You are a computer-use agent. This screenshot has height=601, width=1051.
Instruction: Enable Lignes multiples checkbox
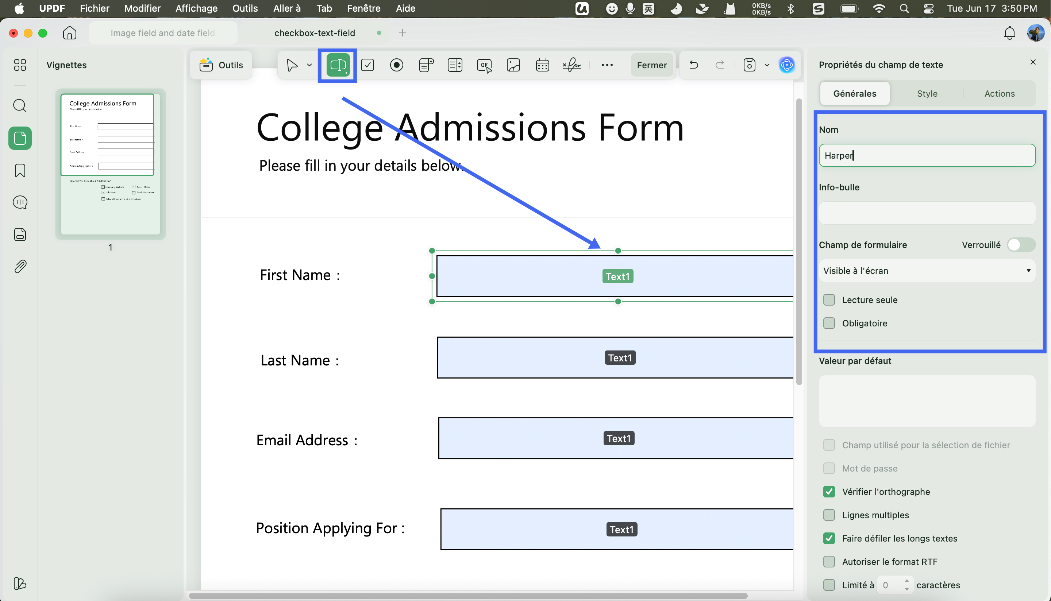[829, 515]
